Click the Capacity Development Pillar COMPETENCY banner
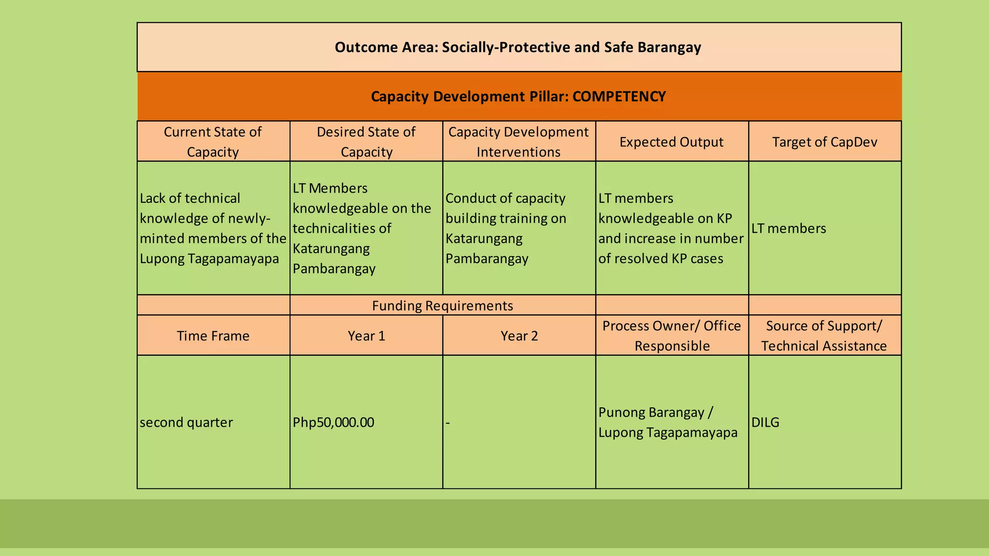This screenshot has height=556, width=989. [x=518, y=97]
